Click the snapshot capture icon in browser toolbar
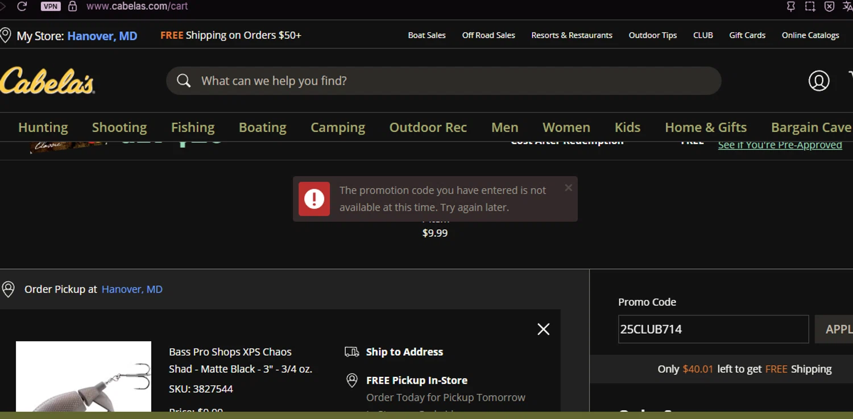The image size is (853, 419). click(810, 6)
